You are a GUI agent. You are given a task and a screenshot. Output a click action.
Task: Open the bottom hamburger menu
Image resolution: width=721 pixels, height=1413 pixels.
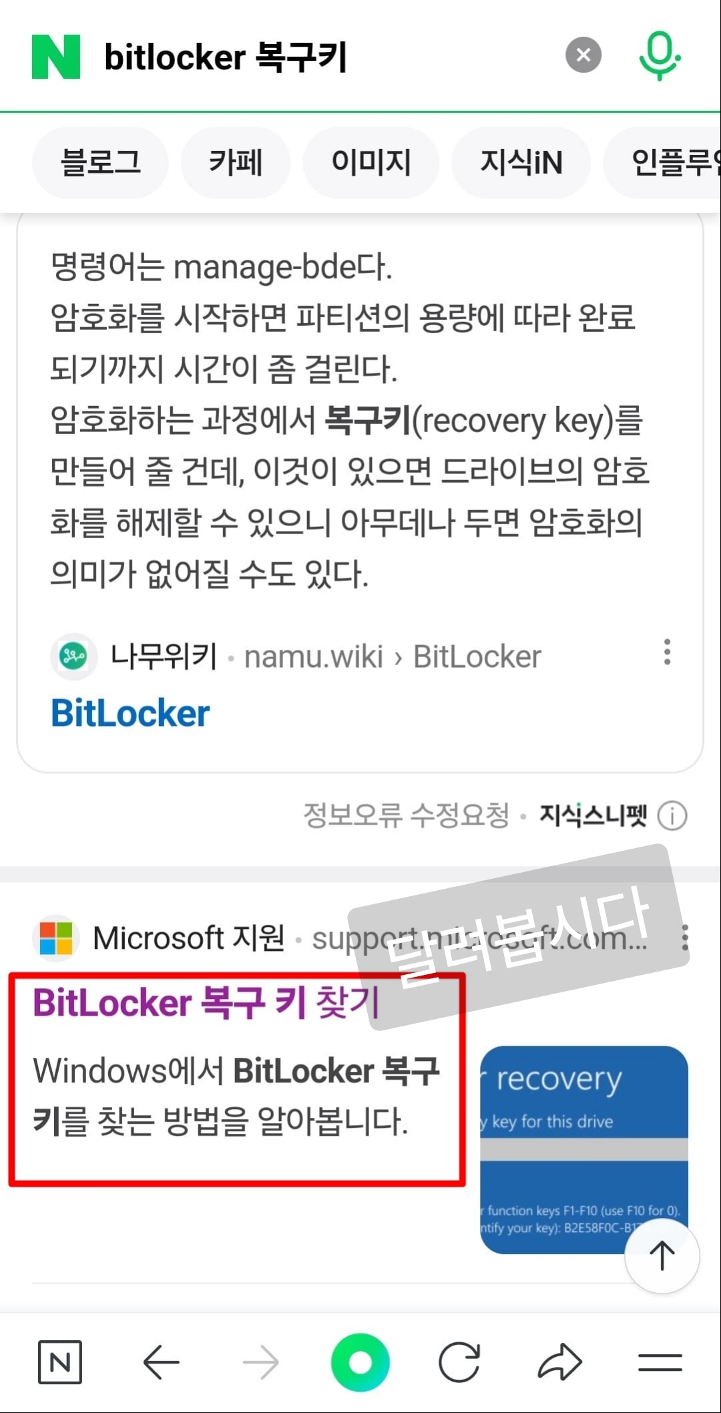pos(660,1362)
